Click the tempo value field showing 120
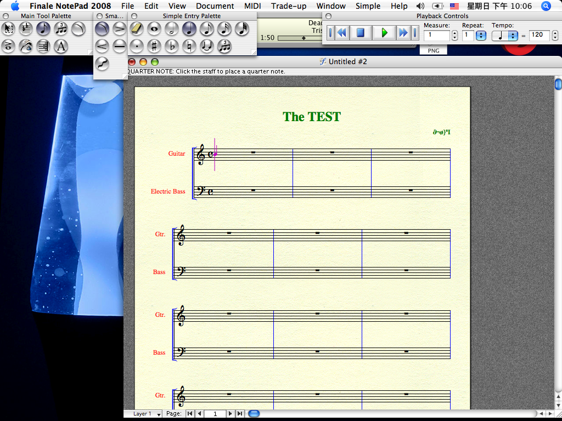Viewport: 562px width, 421px height. [539, 35]
